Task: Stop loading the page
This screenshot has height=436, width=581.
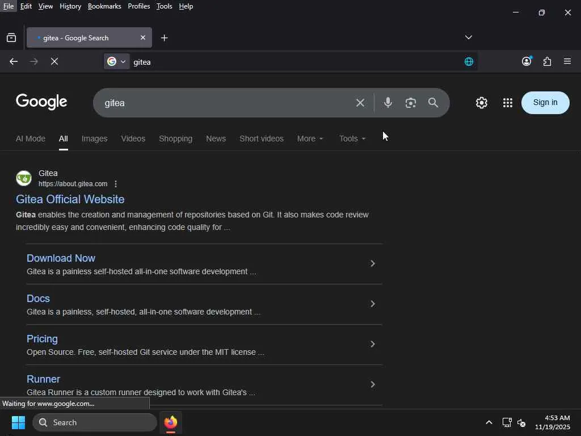Action: [x=54, y=61]
